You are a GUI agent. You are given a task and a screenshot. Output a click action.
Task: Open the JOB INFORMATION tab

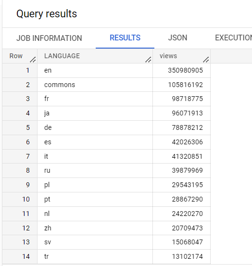coord(49,38)
